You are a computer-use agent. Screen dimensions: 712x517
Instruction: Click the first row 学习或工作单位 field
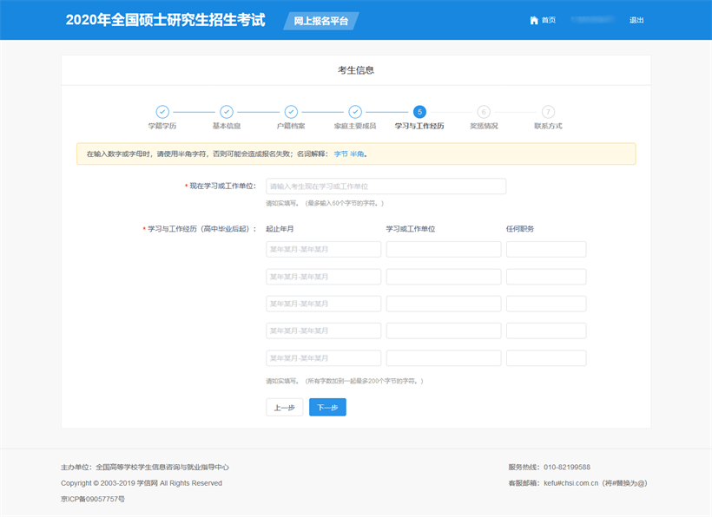click(x=443, y=250)
